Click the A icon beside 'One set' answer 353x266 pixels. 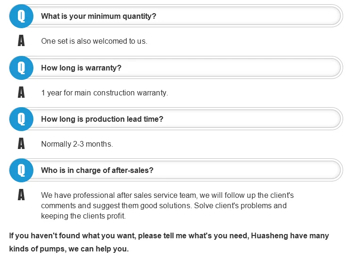click(x=21, y=41)
